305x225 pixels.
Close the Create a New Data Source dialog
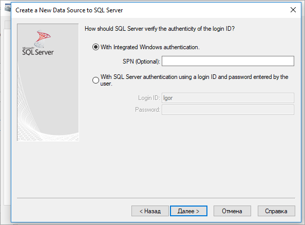293,10
